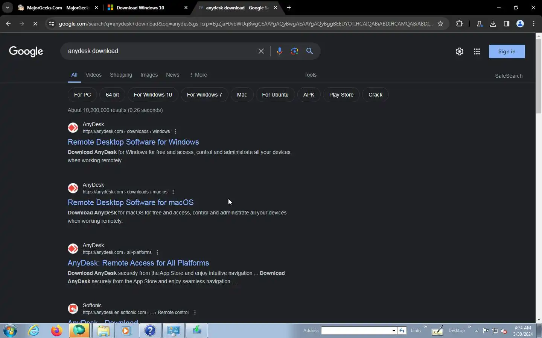This screenshot has height=338, width=542.
Task: Go to the Google logo homepage
Action: [x=26, y=51]
